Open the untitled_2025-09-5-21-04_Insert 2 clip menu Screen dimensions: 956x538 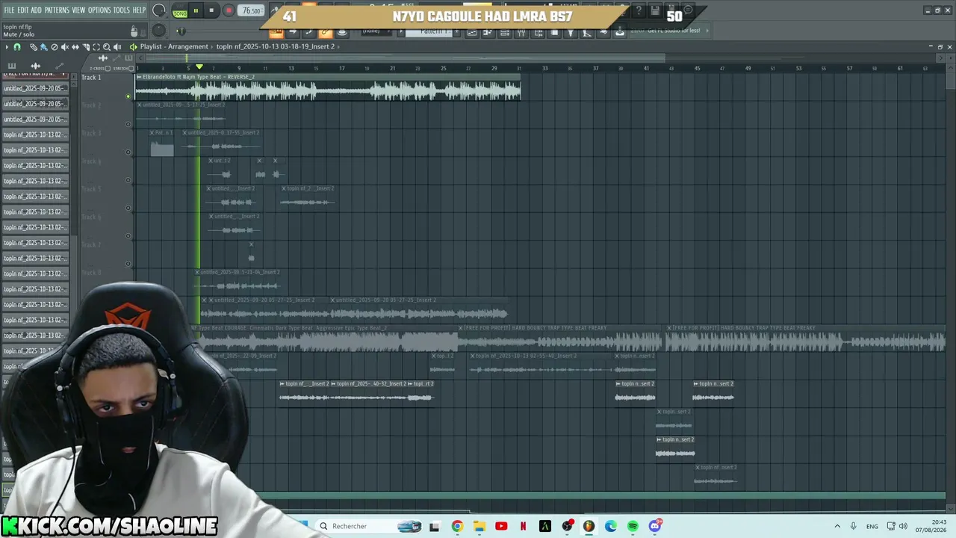(x=197, y=272)
